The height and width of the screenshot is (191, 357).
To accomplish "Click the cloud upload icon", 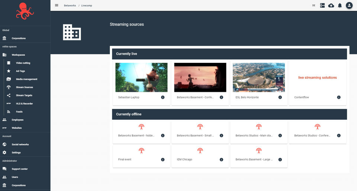I will click(x=331, y=5).
